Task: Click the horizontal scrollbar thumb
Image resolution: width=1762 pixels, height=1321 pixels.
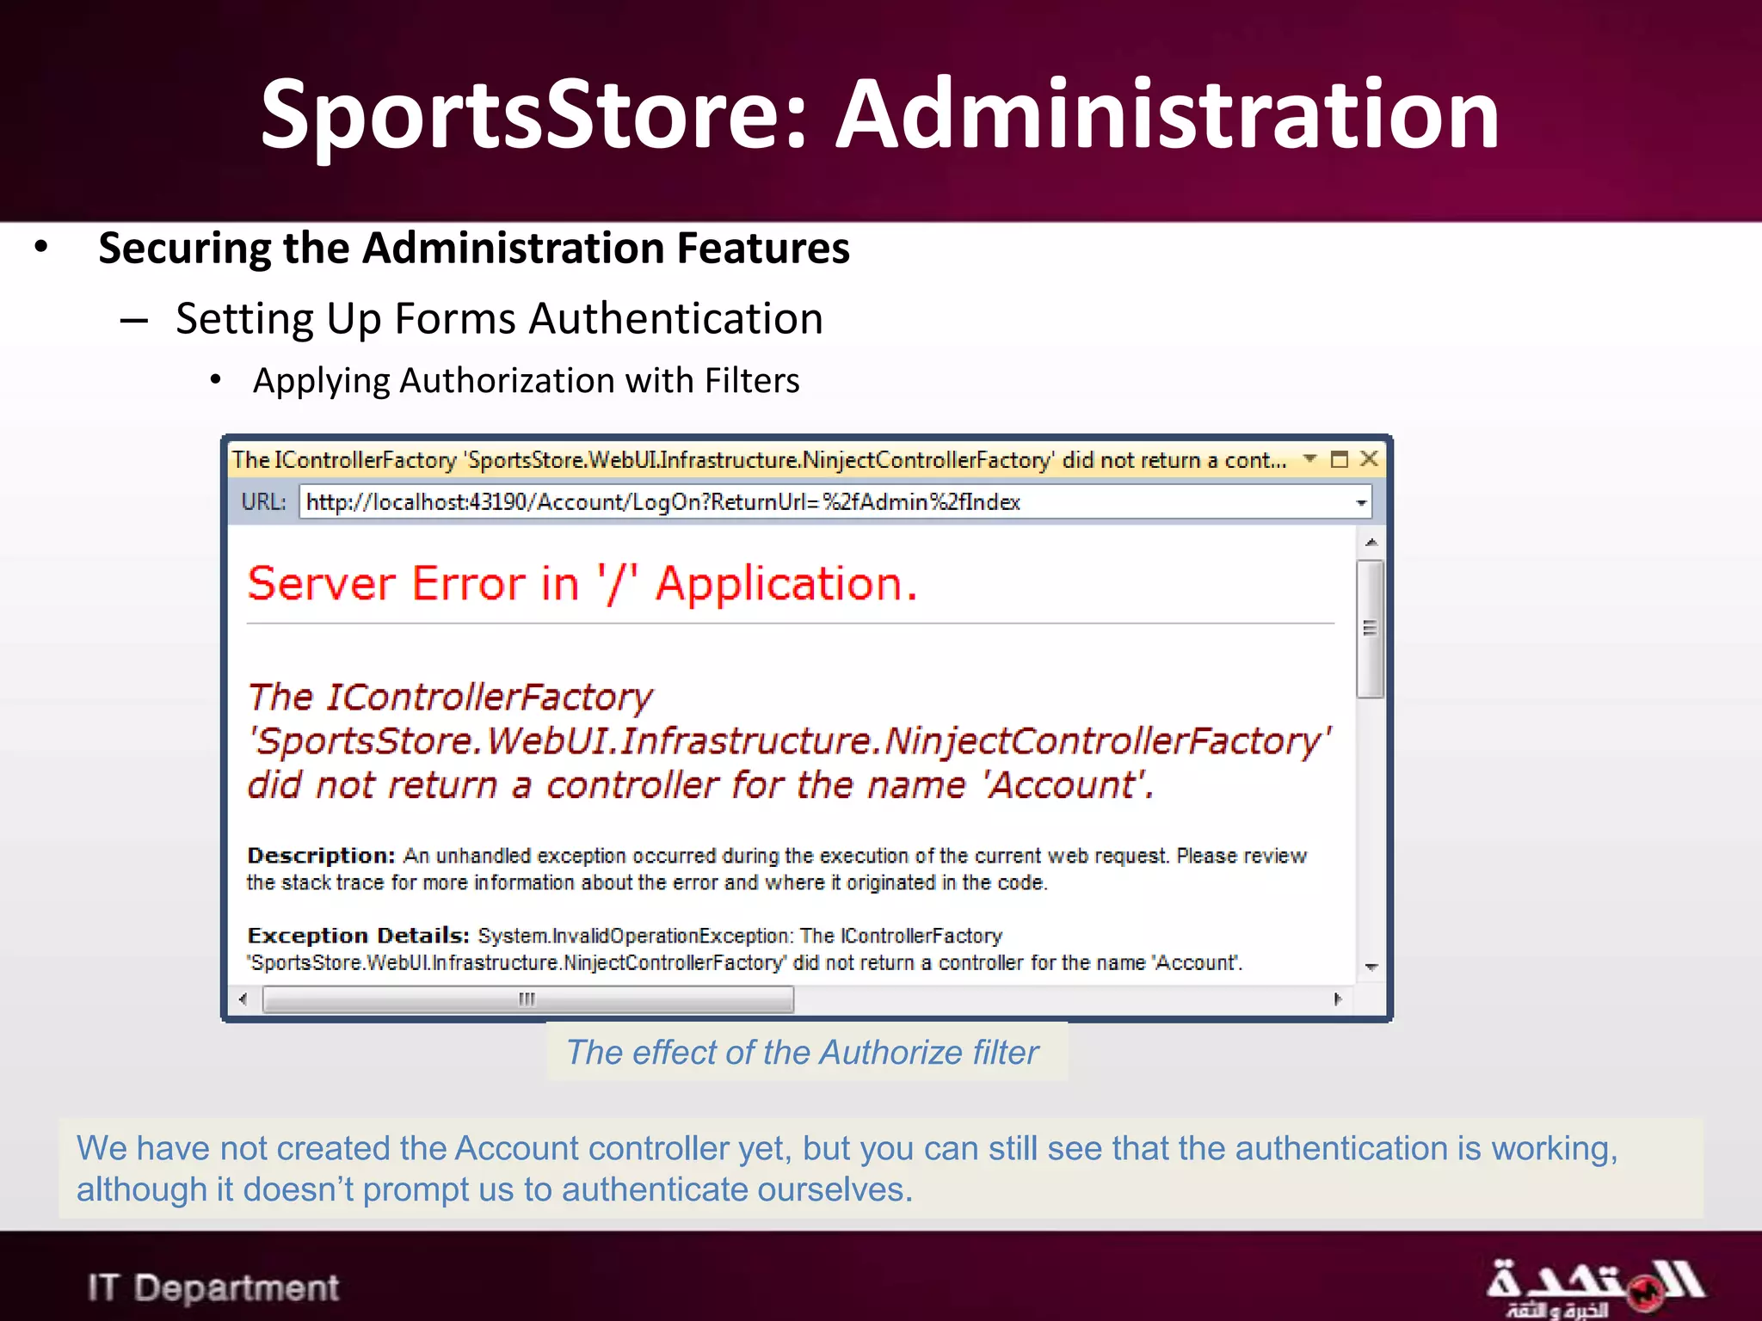Action: click(x=528, y=998)
